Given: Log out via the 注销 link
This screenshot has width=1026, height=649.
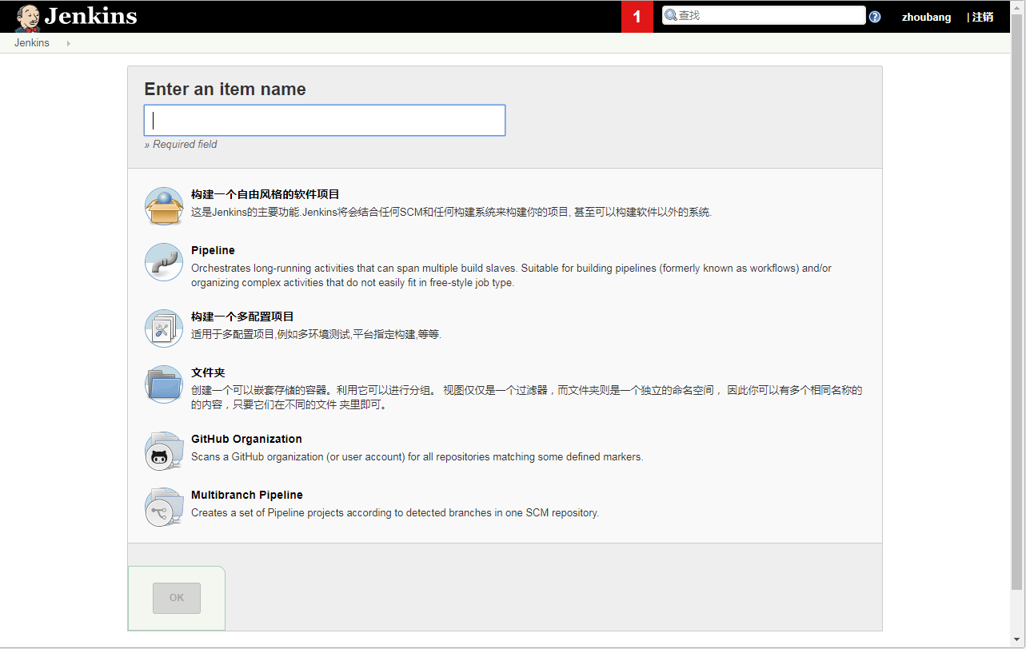Looking at the screenshot, I should coord(983,17).
